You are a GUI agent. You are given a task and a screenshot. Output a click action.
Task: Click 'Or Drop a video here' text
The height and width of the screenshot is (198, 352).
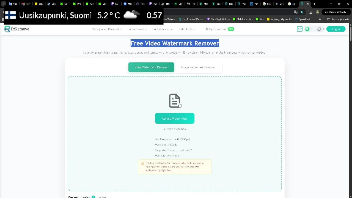click(175, 129)
